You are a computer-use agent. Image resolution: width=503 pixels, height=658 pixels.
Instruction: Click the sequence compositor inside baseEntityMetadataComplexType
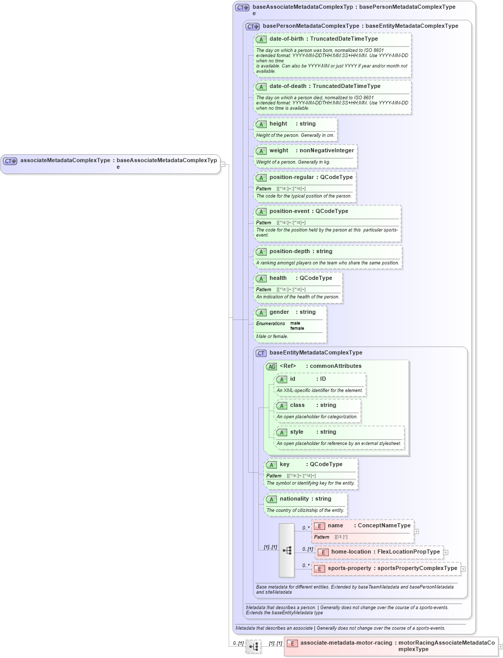point(287,550)
